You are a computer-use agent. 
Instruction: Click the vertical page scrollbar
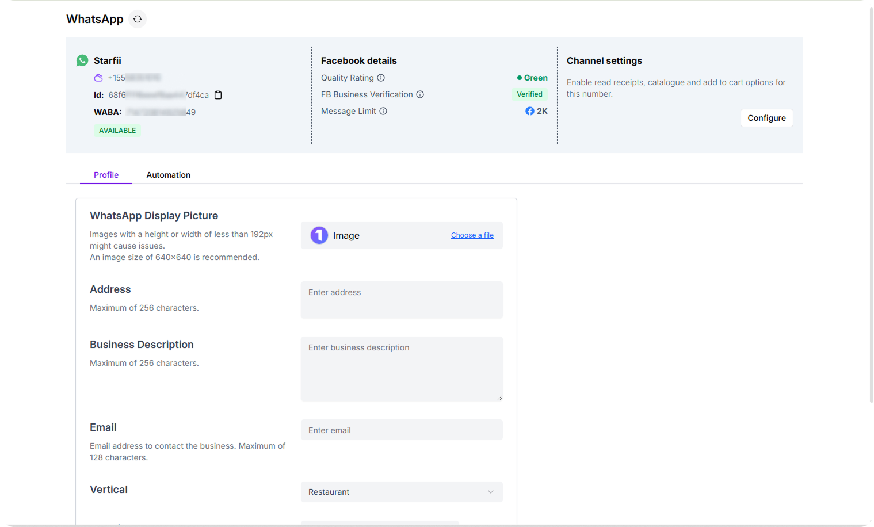[x=871, y=204]
